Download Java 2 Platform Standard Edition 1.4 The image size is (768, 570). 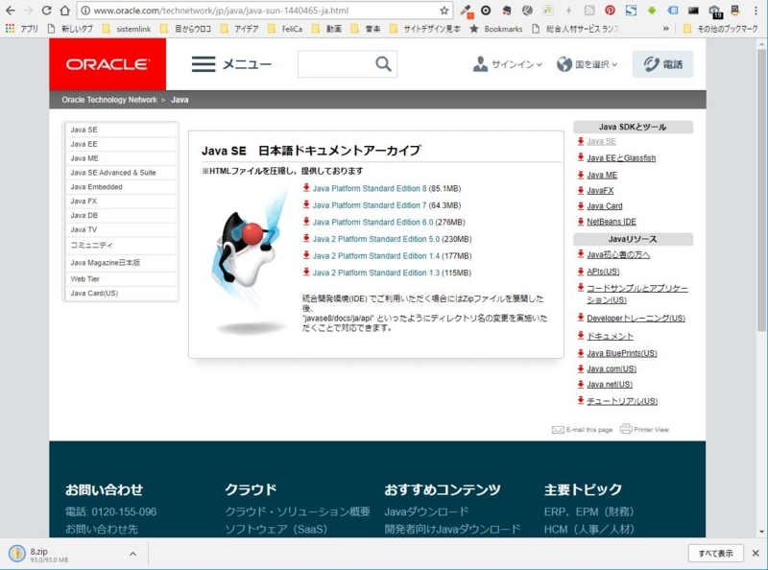pos(375,255)
